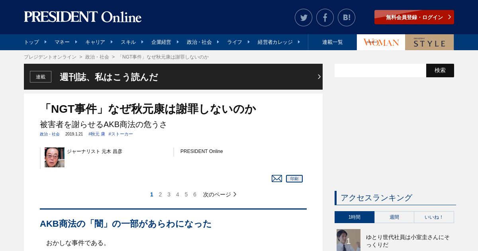Go to page 5 of article
The width and height of the screenshot is (478, 251).
coord(186,194)
